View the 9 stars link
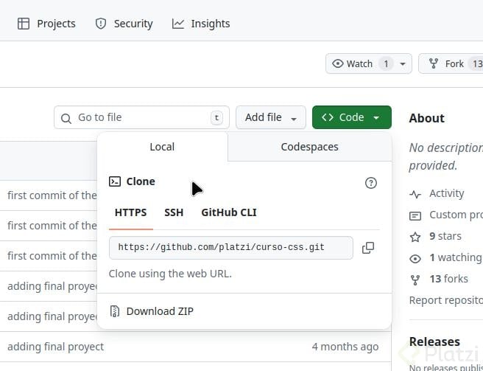The width and height of the screenshot is (483, 371). (445, 236)
